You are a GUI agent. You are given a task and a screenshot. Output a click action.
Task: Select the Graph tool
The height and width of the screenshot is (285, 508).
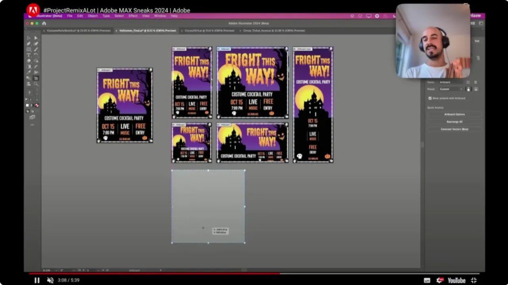(29, 84)
